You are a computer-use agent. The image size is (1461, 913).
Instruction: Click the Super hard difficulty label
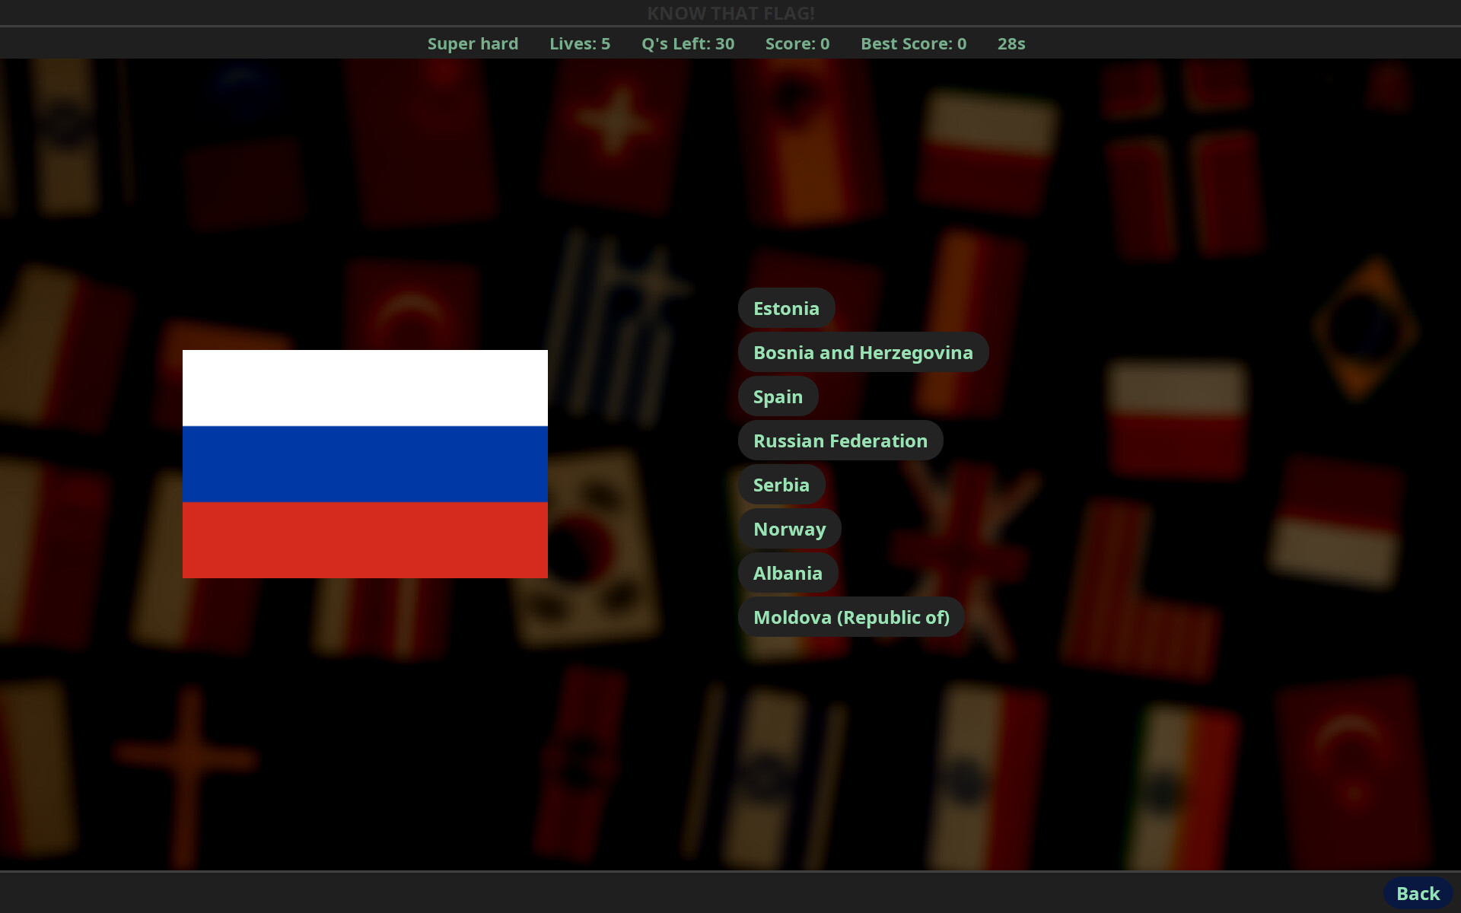coord(473,43)
